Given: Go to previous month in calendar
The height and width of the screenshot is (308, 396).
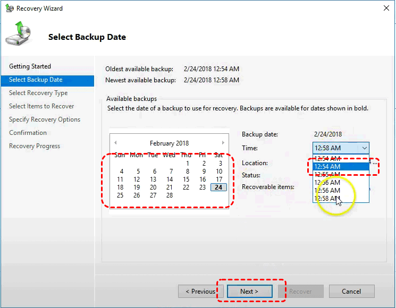Looking at the screenshot, I should click(116, 143).
